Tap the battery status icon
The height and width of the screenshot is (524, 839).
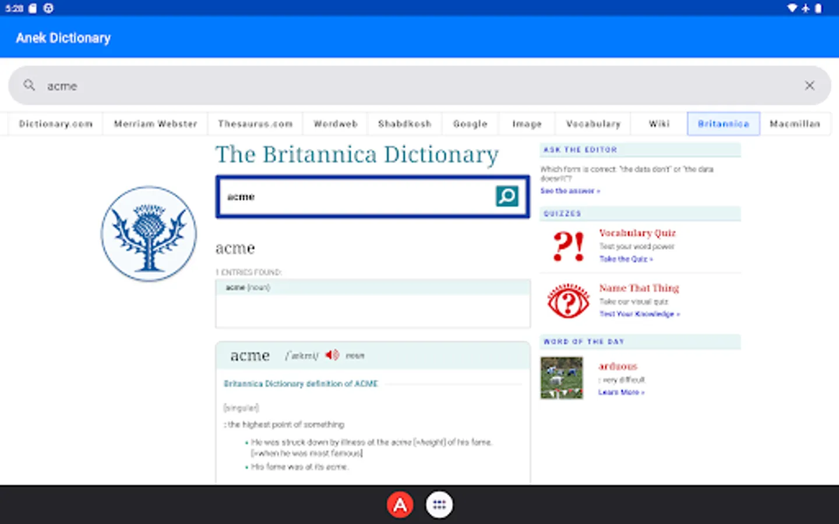818,8
